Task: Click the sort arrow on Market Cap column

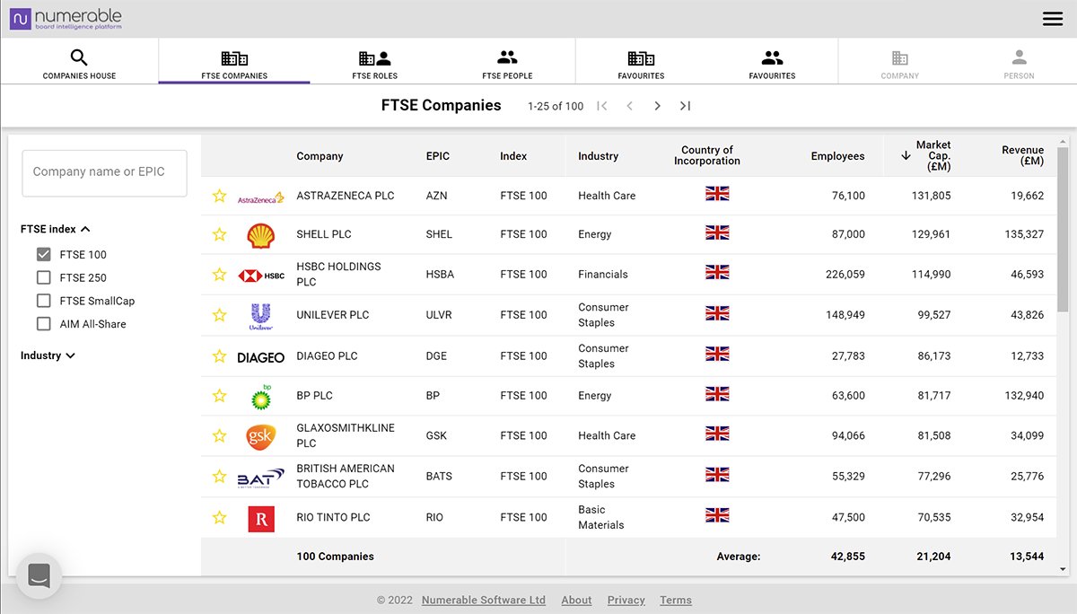Action: point(906,155)
